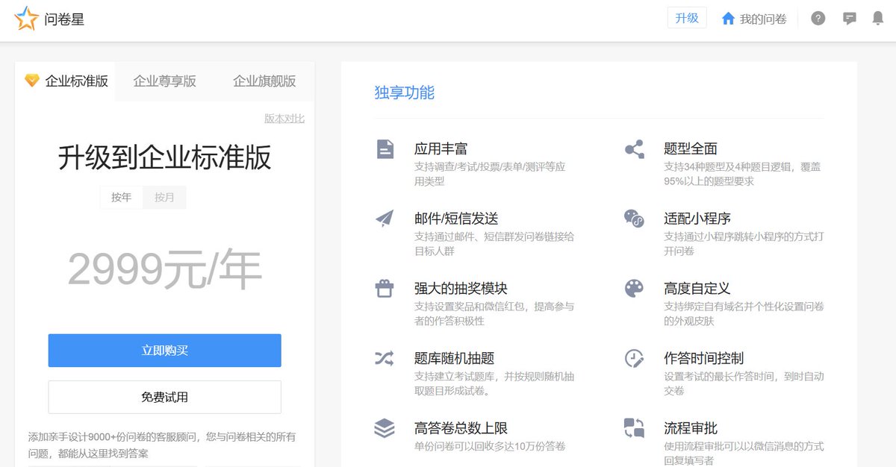This screenshot has width=896, height=467.
Task: Click the 应用丰富 document icon
Action: click(385, 149)
